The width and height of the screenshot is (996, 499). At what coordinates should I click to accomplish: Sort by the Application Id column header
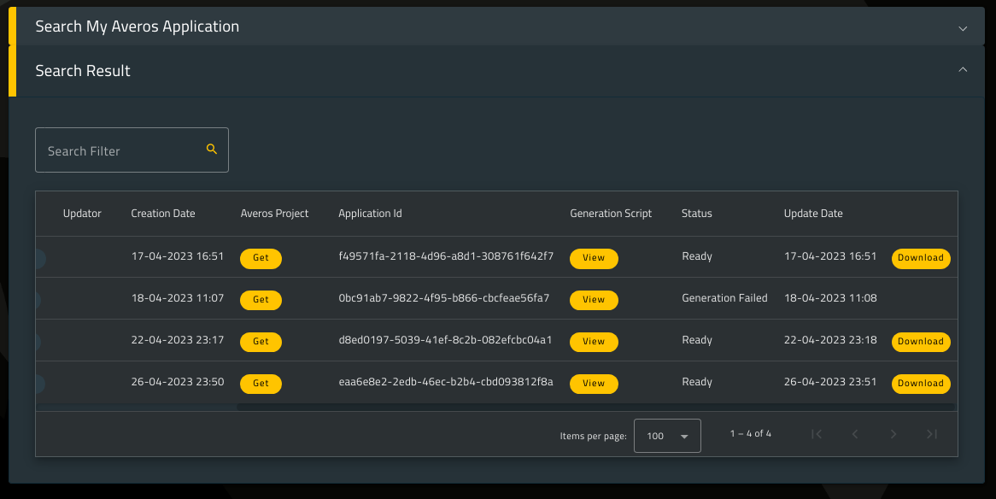(371, 214)
